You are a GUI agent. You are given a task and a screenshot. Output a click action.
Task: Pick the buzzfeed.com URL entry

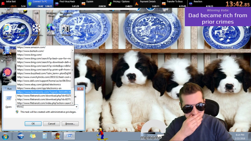(44, 73)
